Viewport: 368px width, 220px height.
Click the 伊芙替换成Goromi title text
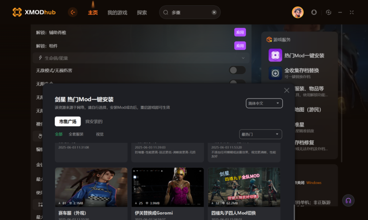click(x=154, y=213)
